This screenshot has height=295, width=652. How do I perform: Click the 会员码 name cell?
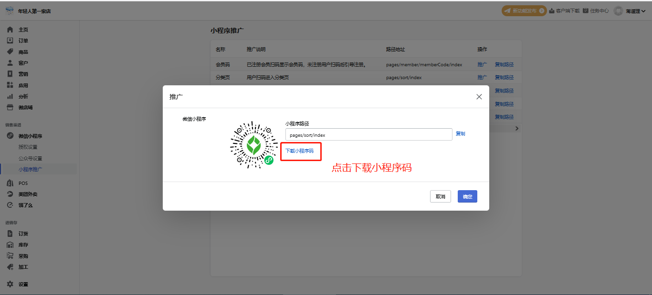coord(222,64)
